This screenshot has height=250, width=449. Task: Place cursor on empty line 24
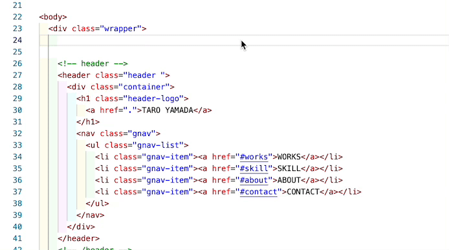[x=243, y=40]
